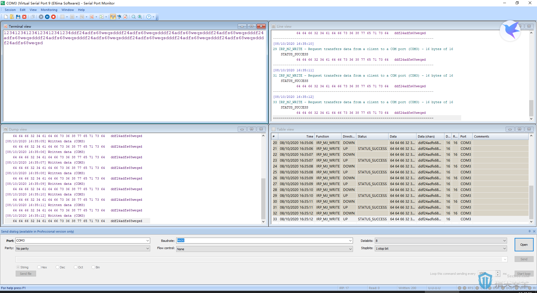Toggle the filter funnel icon
Image resolution: width=537 pixels, height=293 pixels.
(113, 17)
